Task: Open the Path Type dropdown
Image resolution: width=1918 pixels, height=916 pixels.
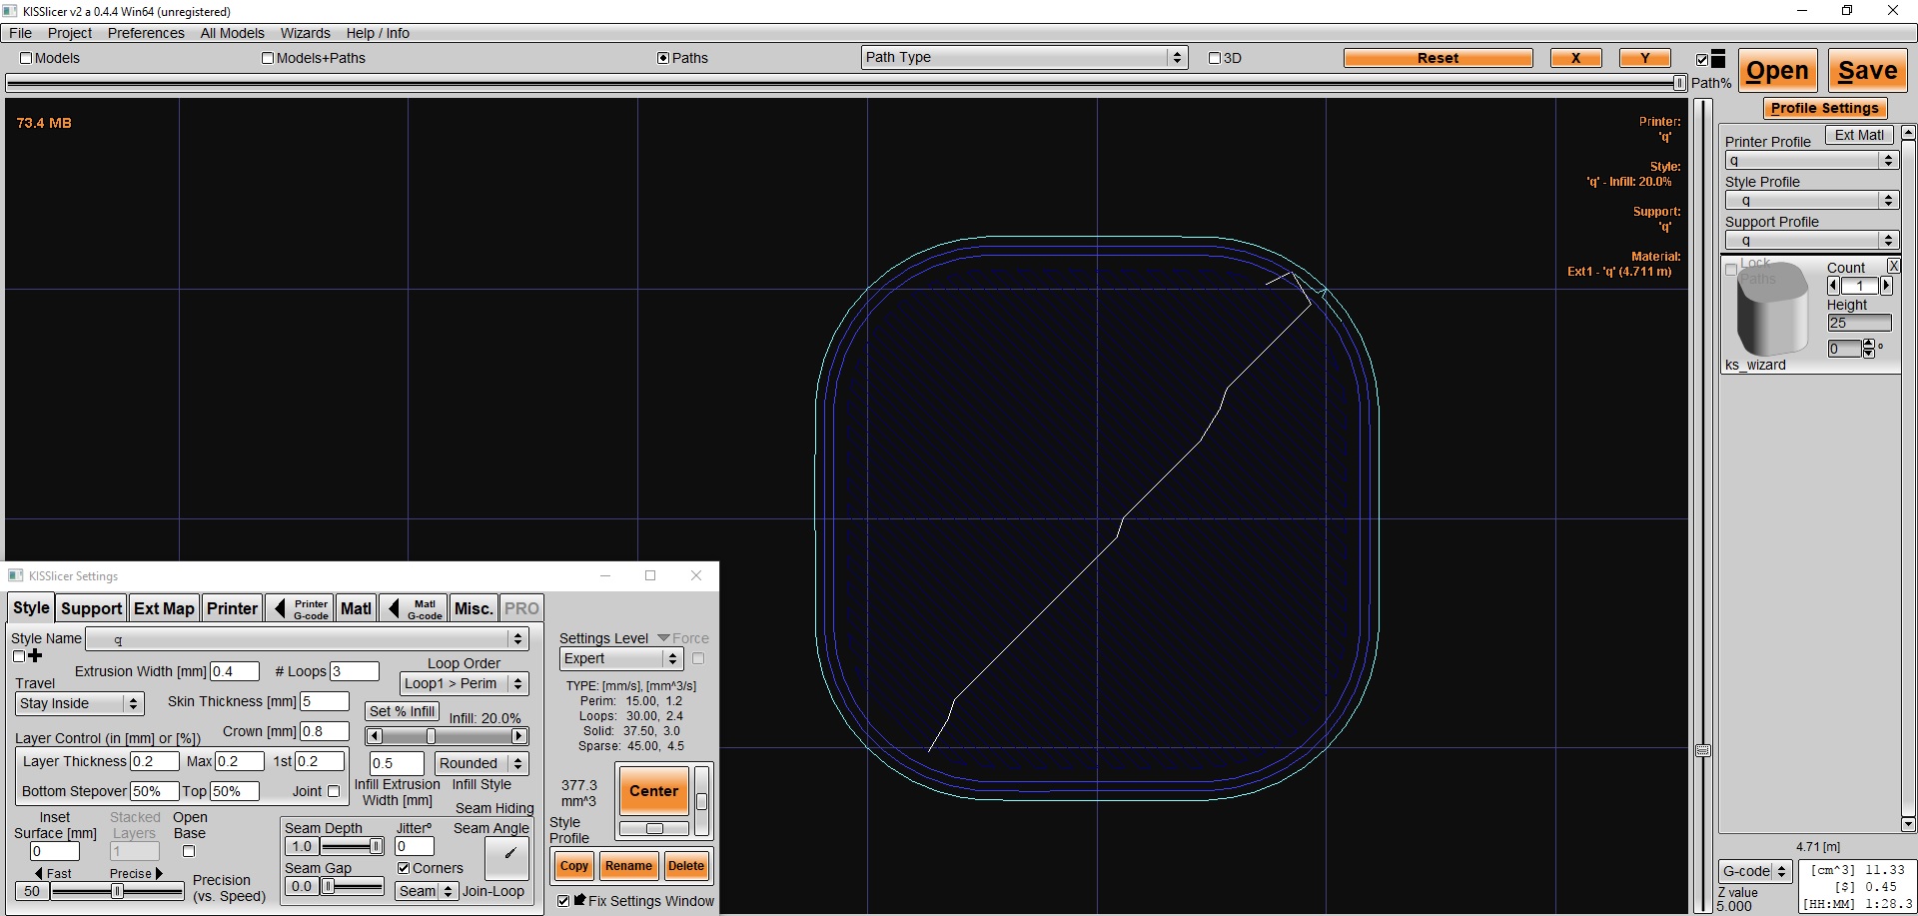Action: 1024,58
